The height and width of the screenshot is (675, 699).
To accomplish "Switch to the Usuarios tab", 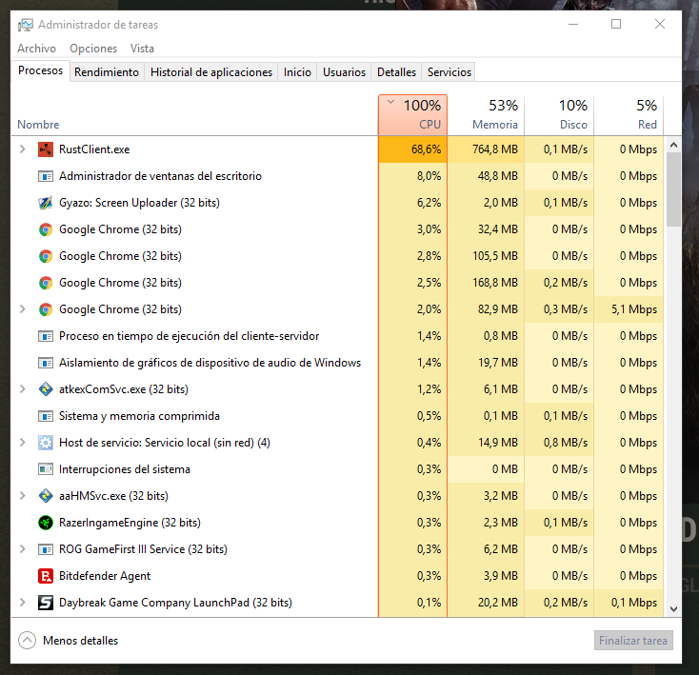I will [344, 72].
